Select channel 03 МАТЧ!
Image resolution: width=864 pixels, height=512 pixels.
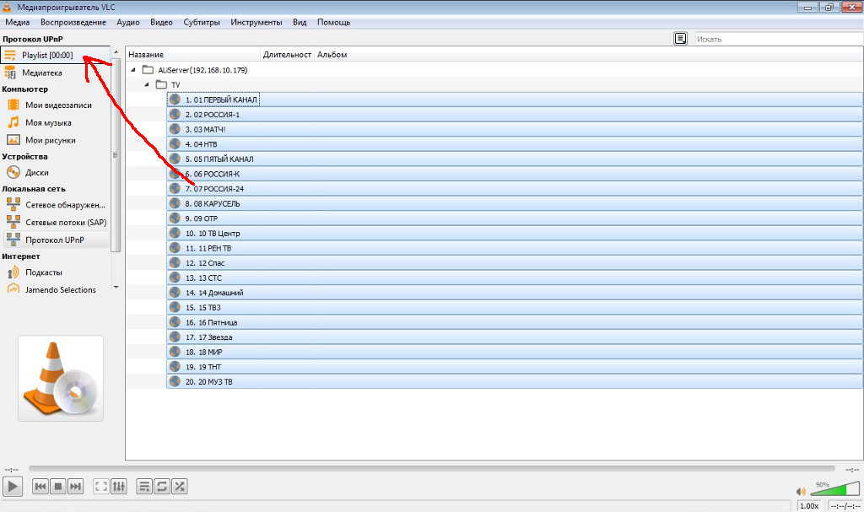[x=515, y=129]
